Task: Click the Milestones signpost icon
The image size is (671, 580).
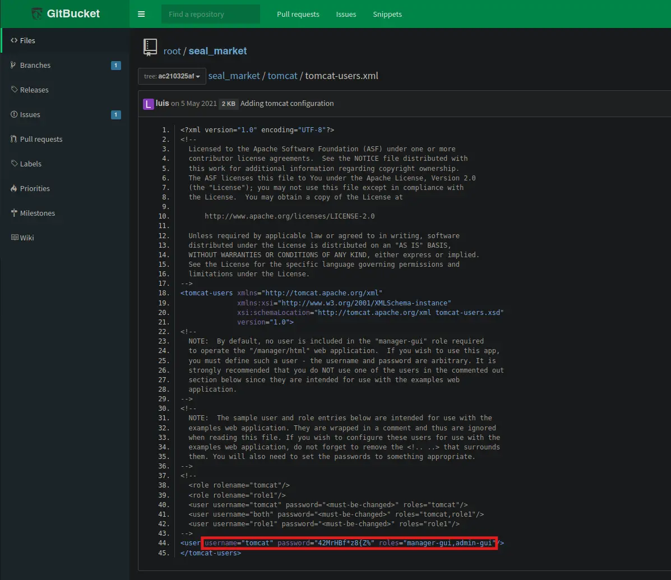Action: 14,213
